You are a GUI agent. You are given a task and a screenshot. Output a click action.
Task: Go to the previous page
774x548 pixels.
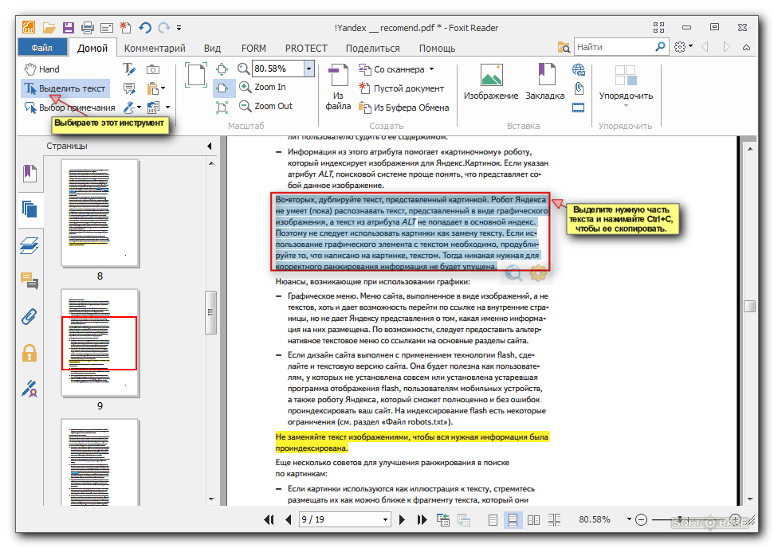pos(289,519)
